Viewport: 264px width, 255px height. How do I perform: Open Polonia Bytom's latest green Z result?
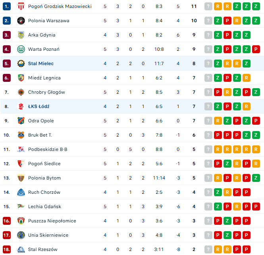256,178
